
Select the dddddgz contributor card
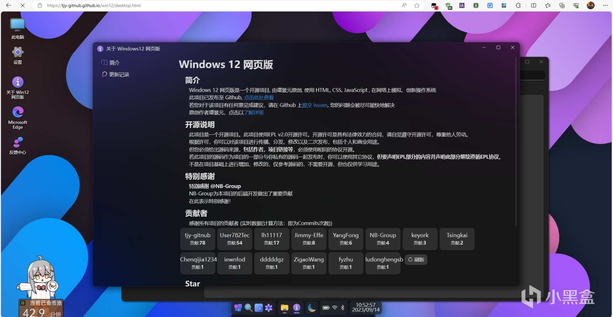[x=272, y=263]
